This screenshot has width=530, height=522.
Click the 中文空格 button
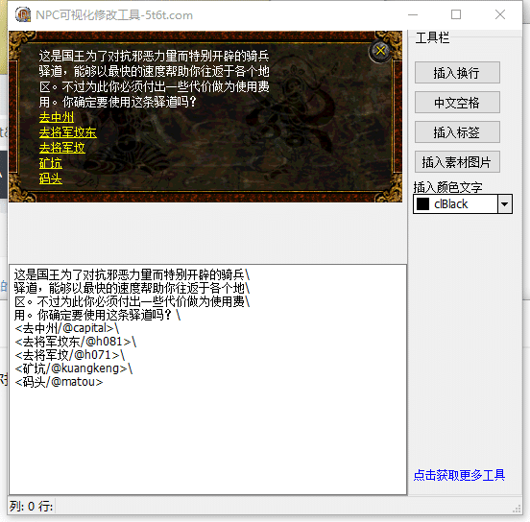point(457,103)
